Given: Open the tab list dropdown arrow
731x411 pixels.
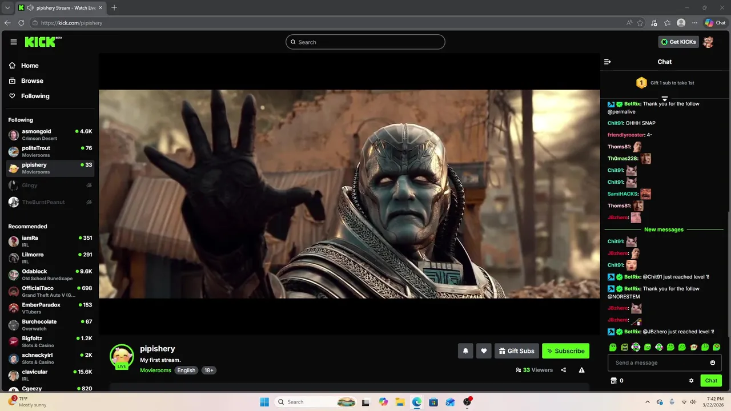Looking at the screenshot, I should tap(7, 7).
